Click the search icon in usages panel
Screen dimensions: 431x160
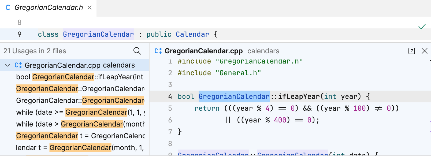[137, 51]
